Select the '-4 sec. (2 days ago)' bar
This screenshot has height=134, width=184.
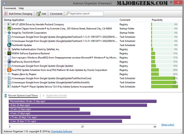[78, 105]
